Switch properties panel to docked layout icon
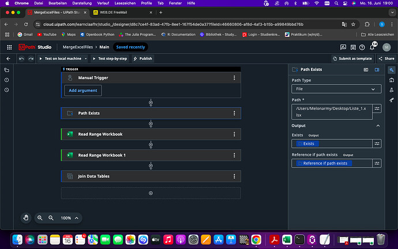 click(366, 70)
